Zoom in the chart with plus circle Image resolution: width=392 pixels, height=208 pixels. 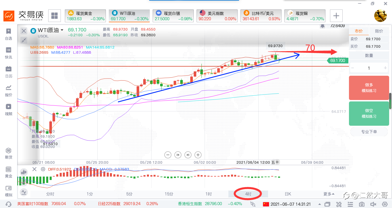pyautogui.click(x=198, y=155)
